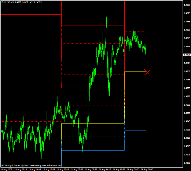The width and height of the screenshot is (191, 171).
Task: Click the 1.4205 price axis label
Action: tap(187, 155)
